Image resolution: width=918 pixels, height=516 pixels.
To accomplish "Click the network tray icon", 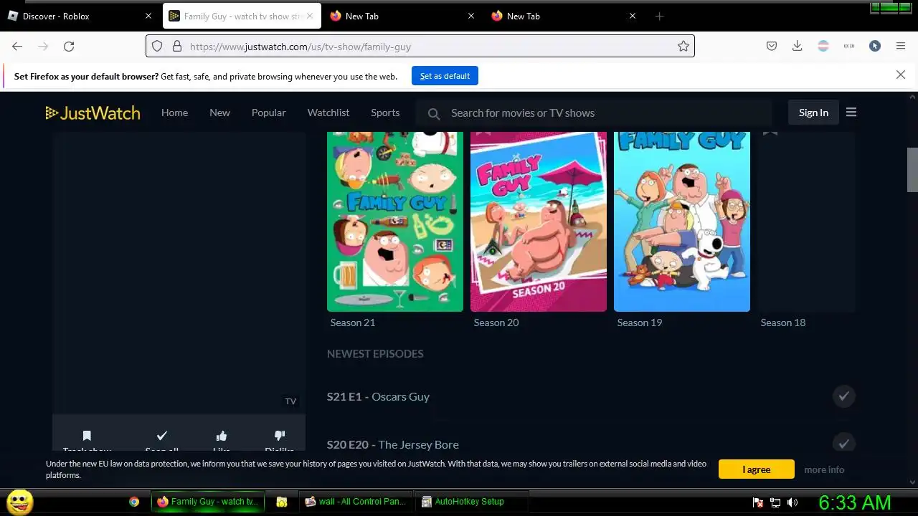I will 775,502.
